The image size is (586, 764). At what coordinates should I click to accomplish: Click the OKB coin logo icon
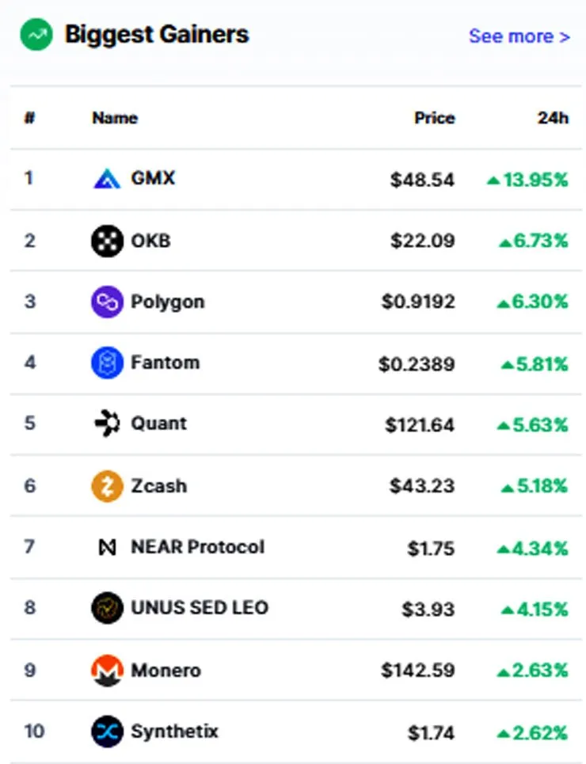[107, 241]
